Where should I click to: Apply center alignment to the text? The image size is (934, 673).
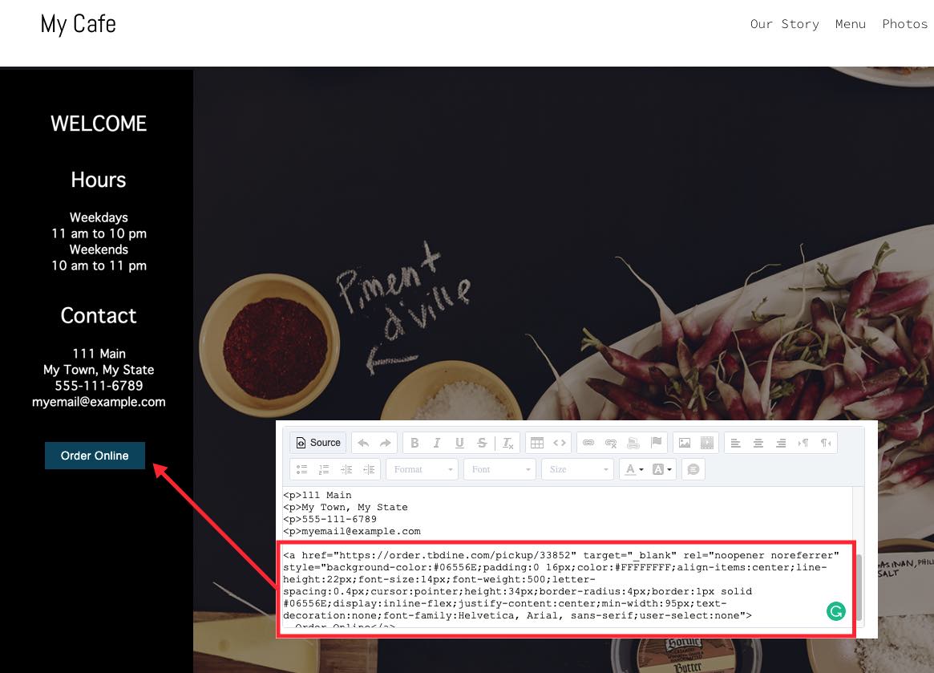coord(758,442)
